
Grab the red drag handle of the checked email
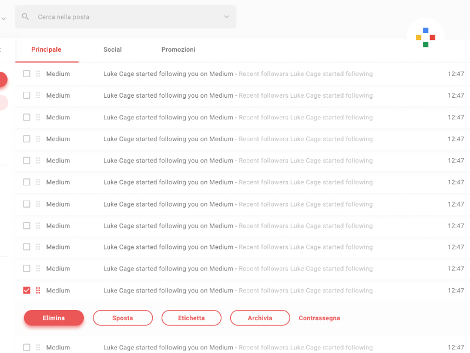tap(38, 290)
